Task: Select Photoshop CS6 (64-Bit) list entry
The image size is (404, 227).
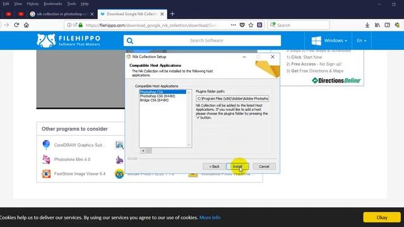Action: pos(157,96)
